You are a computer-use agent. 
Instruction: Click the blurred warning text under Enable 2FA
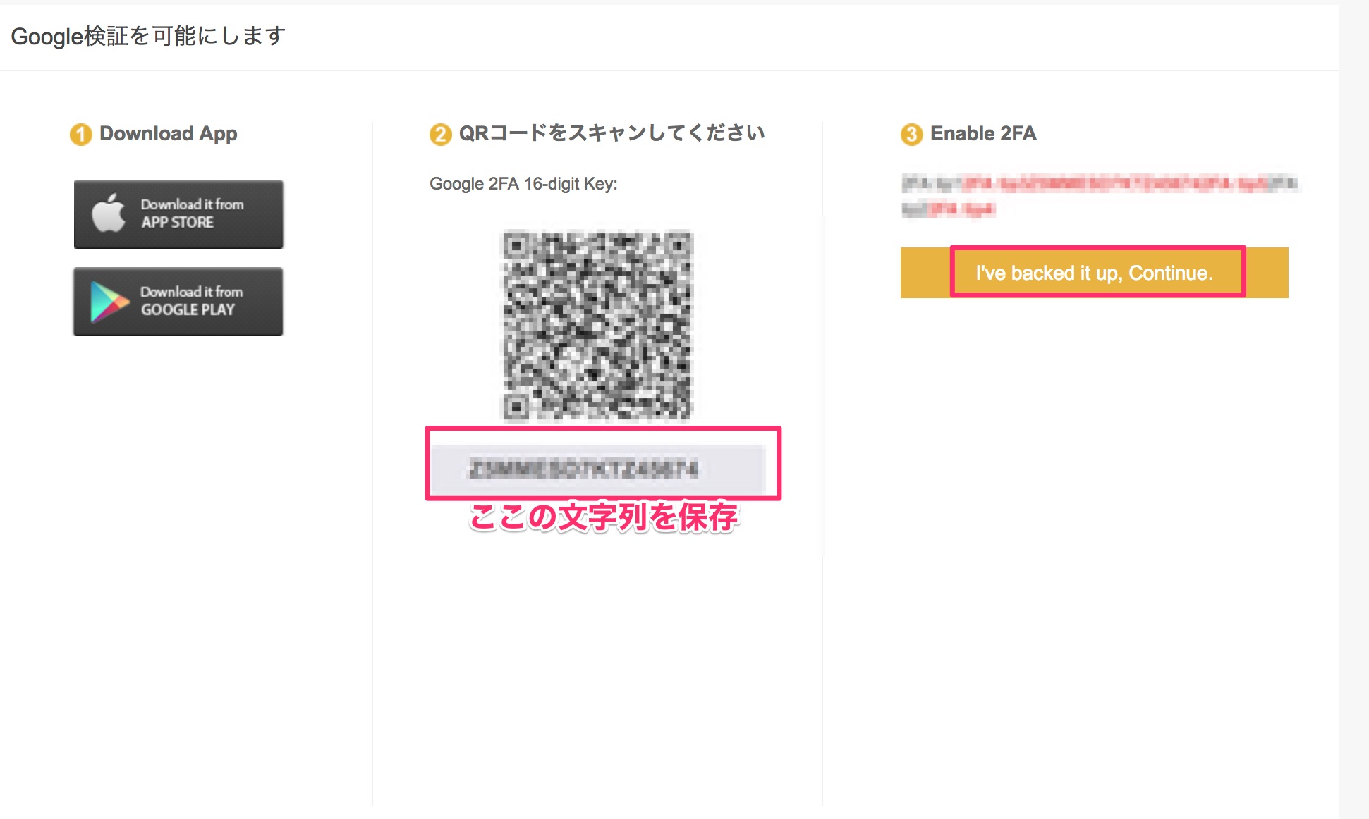point(1099,195)
